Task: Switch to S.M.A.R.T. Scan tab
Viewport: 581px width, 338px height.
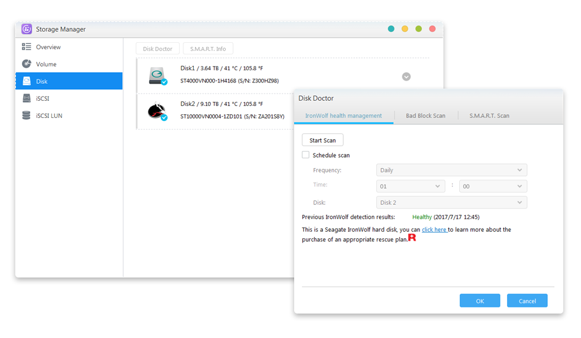Action: click(x=489, y=116)
